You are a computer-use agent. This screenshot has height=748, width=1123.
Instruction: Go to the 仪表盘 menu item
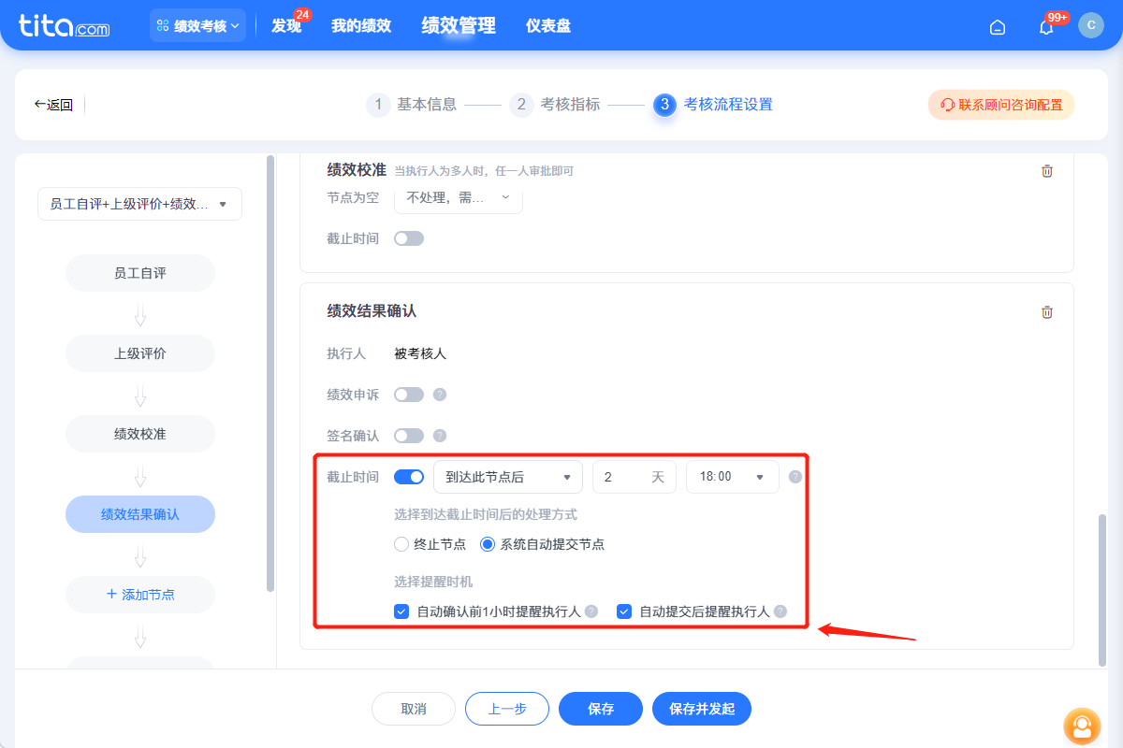coord(547,25)
